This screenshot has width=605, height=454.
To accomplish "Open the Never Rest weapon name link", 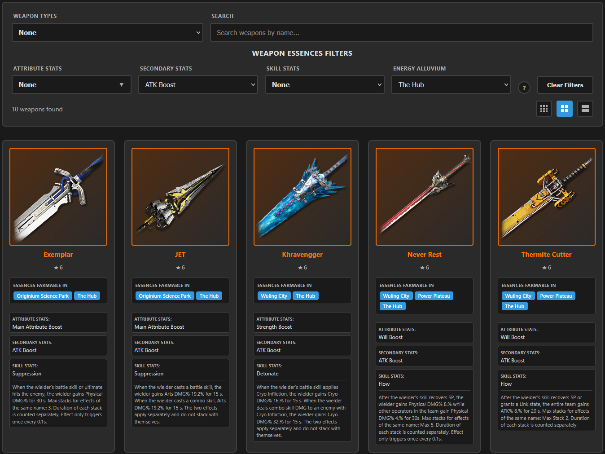I will coord(425,255).
